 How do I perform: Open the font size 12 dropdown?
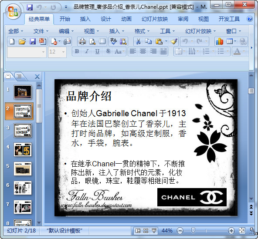pos(63,52)
